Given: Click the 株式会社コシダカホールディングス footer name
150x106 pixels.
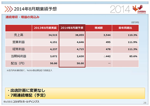Looking at the screenshot, I should tap(21, 102).
